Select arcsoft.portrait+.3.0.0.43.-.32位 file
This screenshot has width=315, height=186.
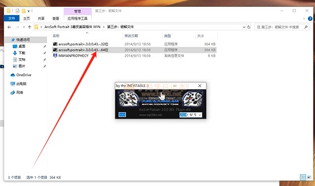[83, 44]
